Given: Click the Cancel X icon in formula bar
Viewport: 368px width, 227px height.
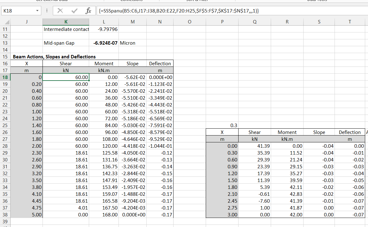Looking at the screenshot, I should (x=59, y=11).
